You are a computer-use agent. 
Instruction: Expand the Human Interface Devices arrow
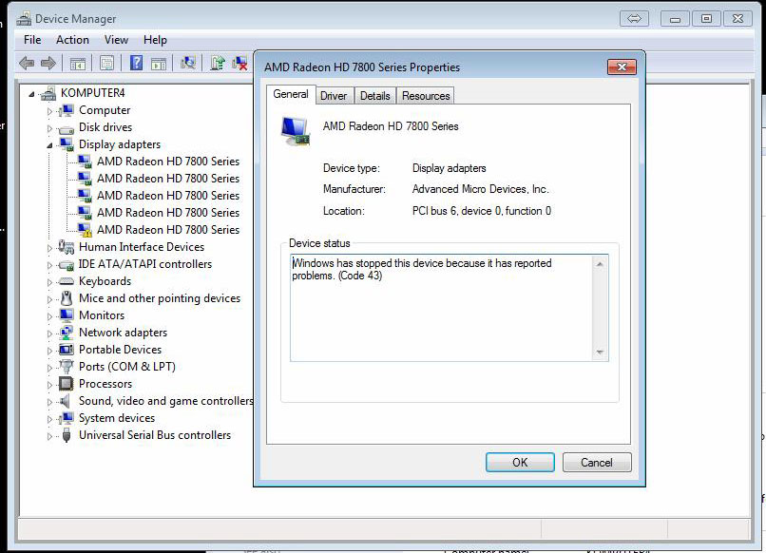point(49,248)
